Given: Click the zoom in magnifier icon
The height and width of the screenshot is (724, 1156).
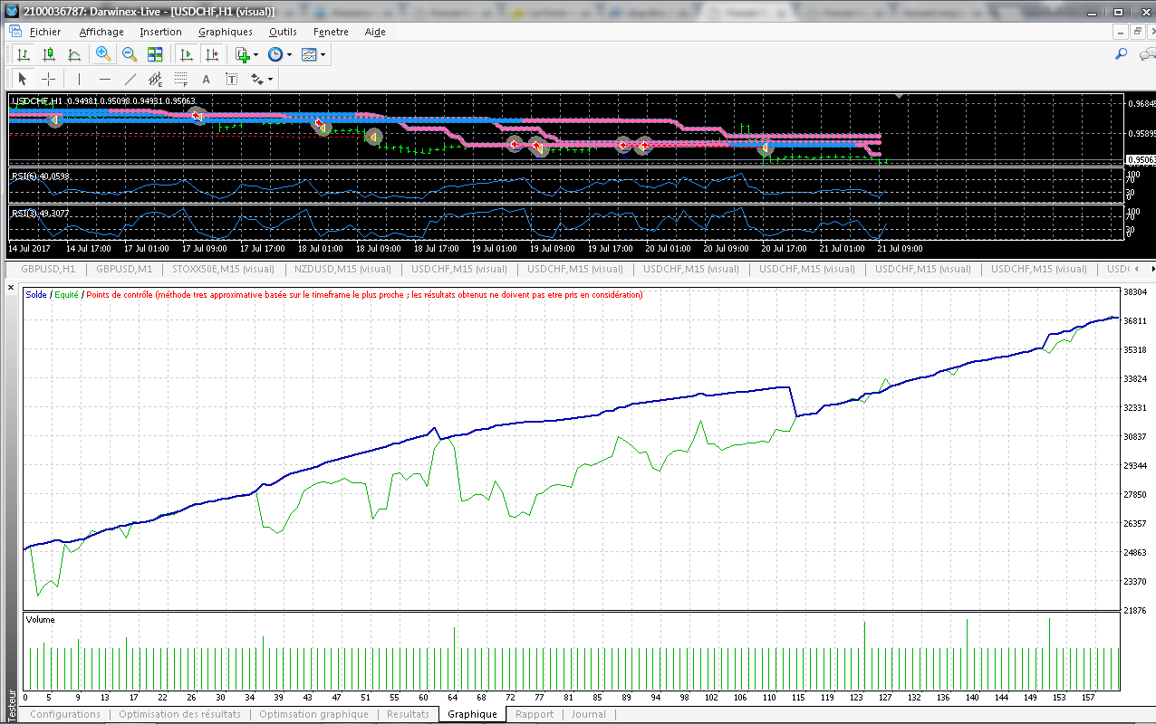Looking at the screenshot, I should (x=103, y=54).
